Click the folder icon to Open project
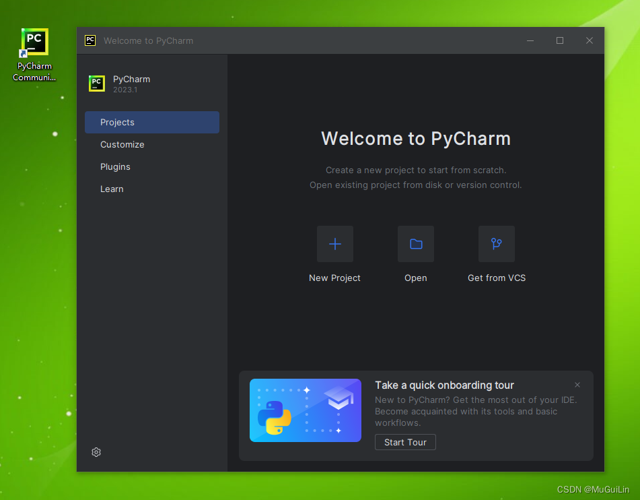The height and width of the screenshot is (500, 640). point(415,244)
